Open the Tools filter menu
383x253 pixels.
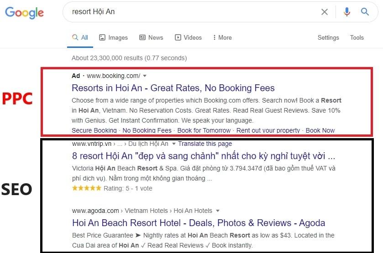click(x=357, y=37)
